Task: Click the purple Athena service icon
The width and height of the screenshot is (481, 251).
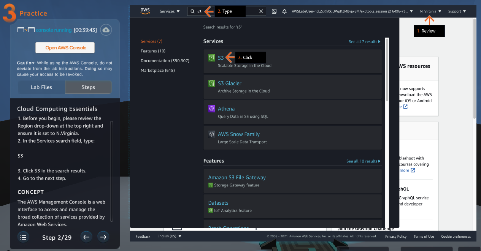Action: [212, 109]
